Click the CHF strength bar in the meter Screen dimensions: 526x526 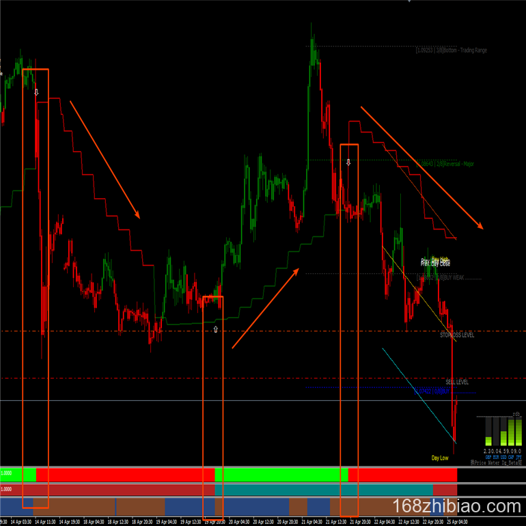pos(511,432)
